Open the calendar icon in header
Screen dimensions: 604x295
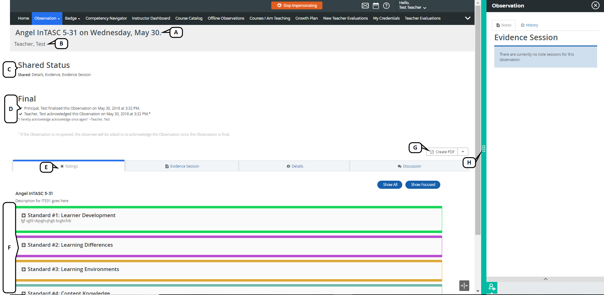(x=376, y=6)
